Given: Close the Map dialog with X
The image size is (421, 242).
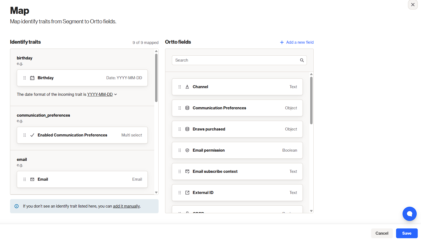Looking at the screenshot, I should pos(413,5).
